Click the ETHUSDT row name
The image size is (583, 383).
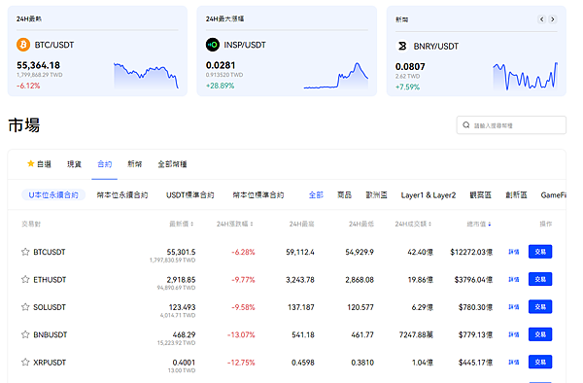click(50, 280)
